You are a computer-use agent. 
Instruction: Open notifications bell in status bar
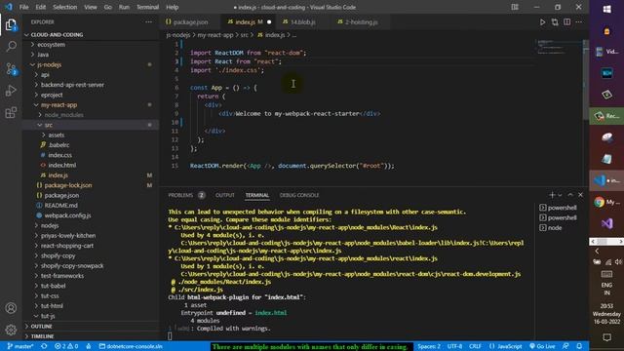(x=579, y=346)
